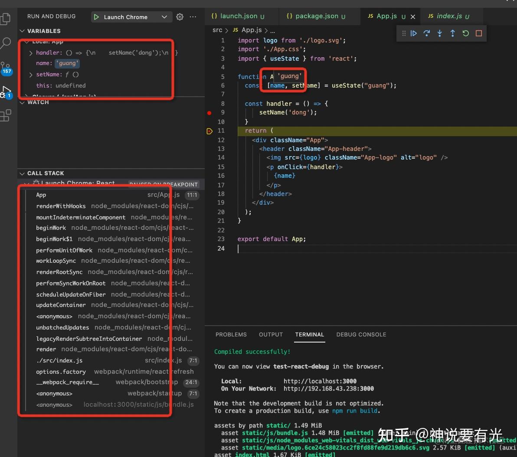
Task: Close the App.js editor tab
Action: [413, 16]
